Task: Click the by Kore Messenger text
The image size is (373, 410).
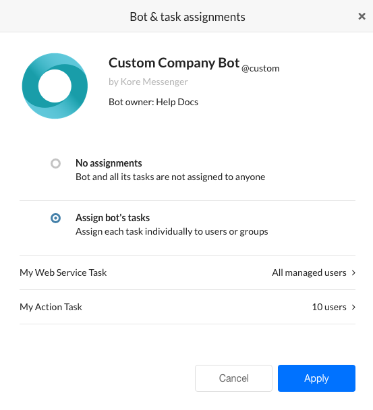Action: click(148, 82)
